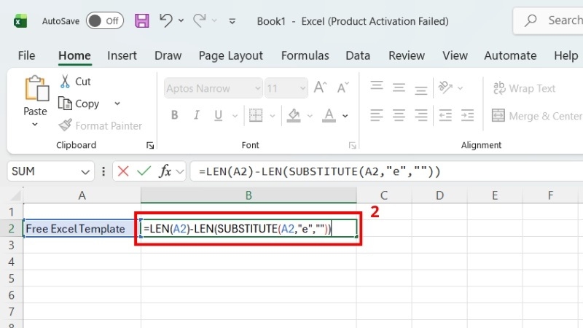Confirm formula with the green checkmark
Image resolution: width=583 pixels, height=328 pixels.
[x=144, y=171]
